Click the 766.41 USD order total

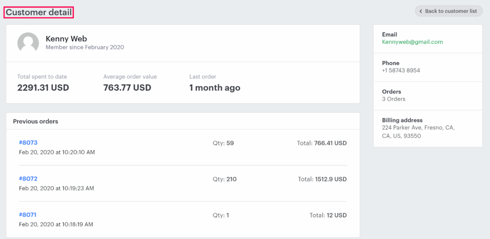[330, 143]
